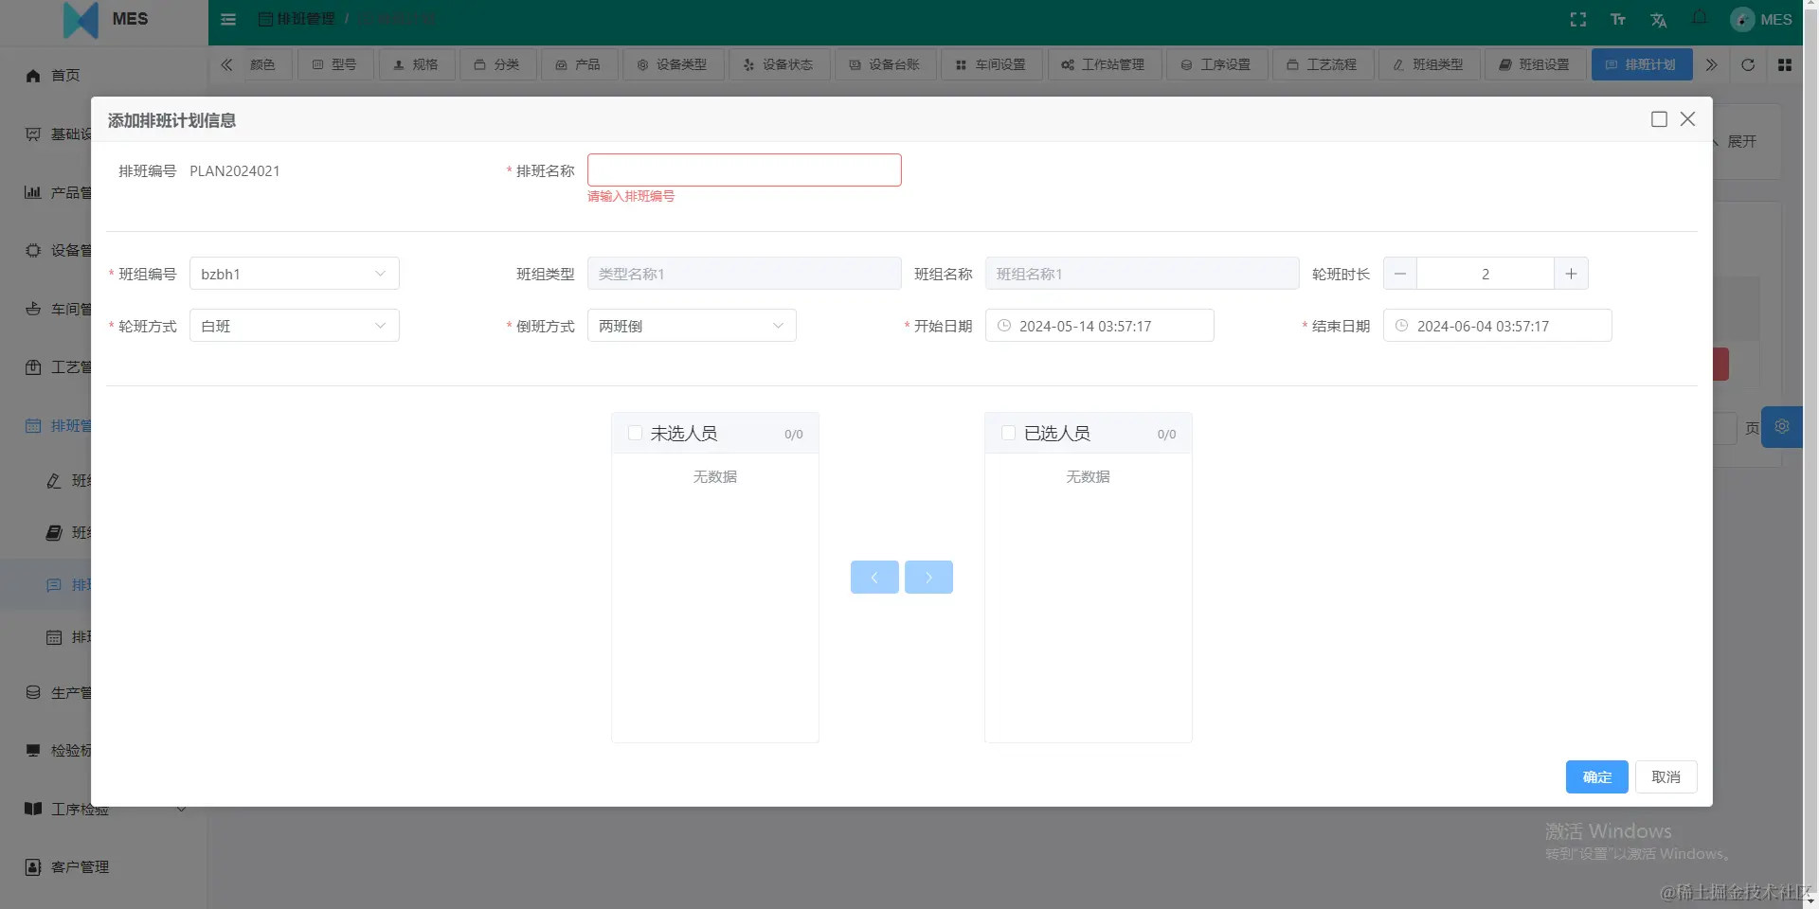
Task: Click the calendar icon for 开始日期
Action: point(1004,326)
